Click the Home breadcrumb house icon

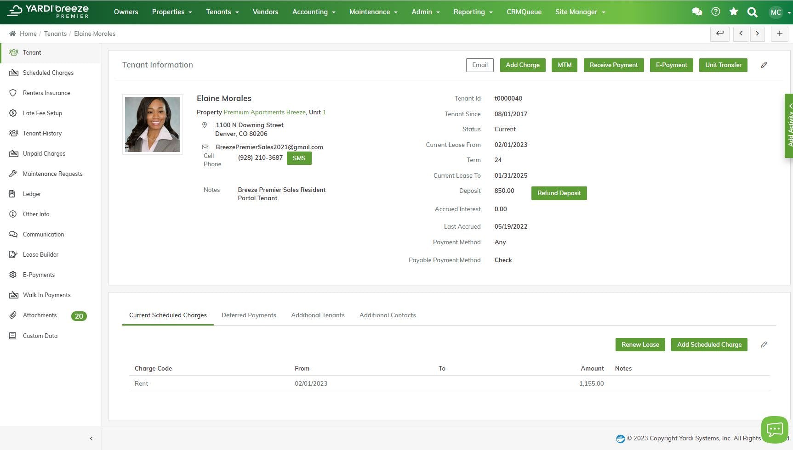[x=12, y=34]
